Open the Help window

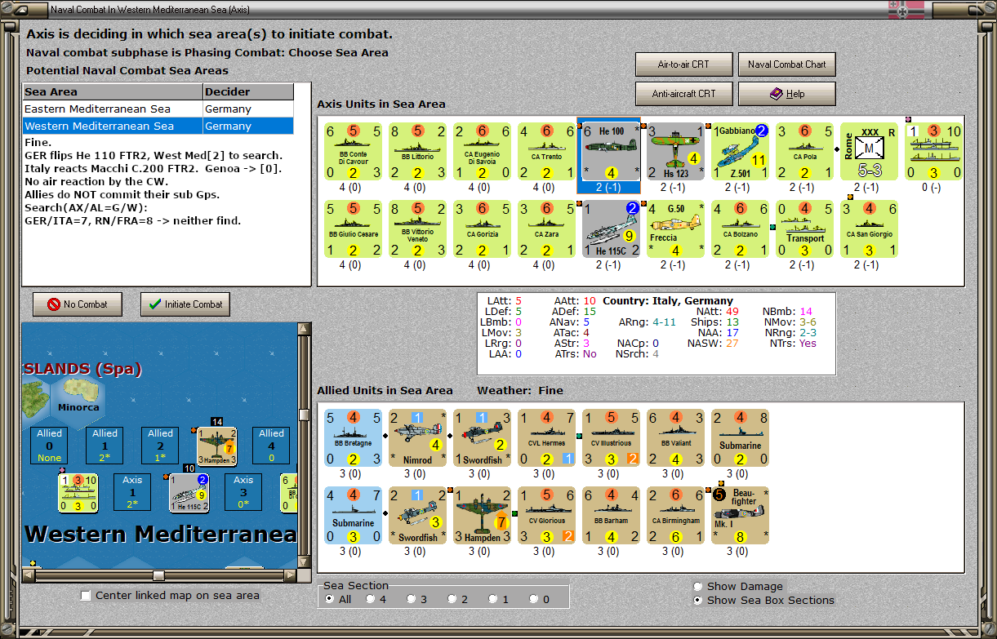pos(787,94)
